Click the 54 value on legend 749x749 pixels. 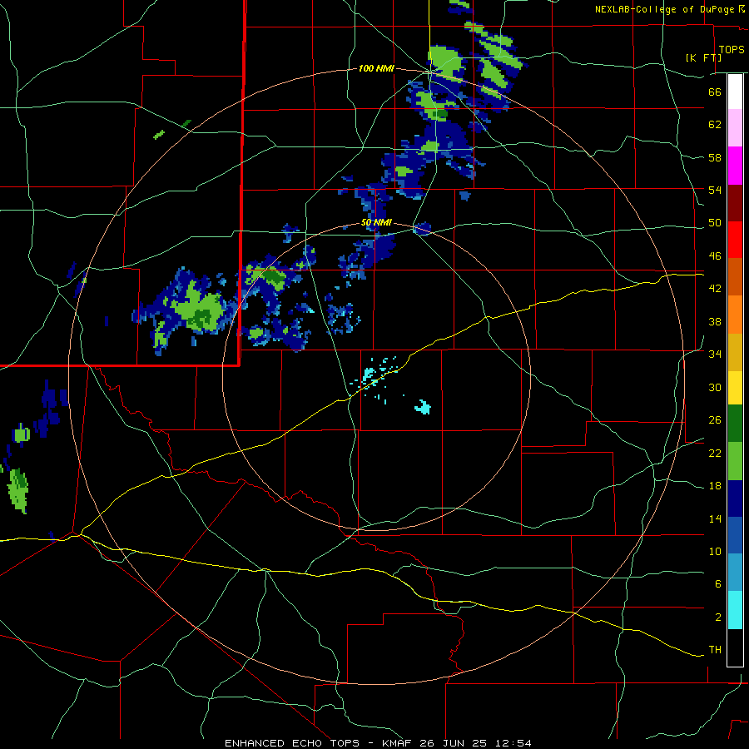click(715, 190)
